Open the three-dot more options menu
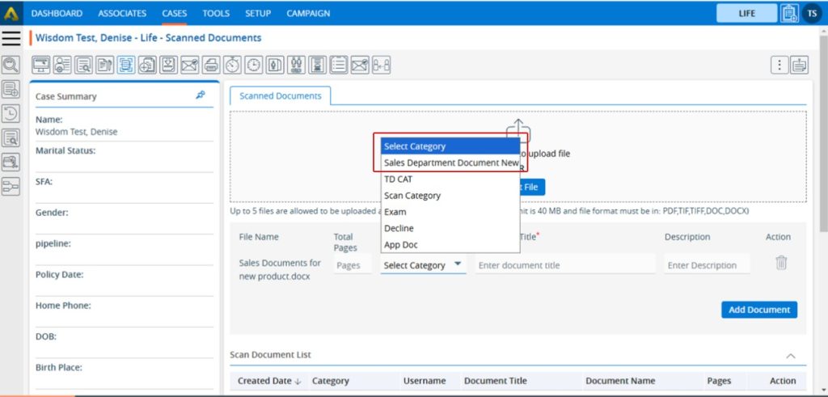 click(779, 65)
